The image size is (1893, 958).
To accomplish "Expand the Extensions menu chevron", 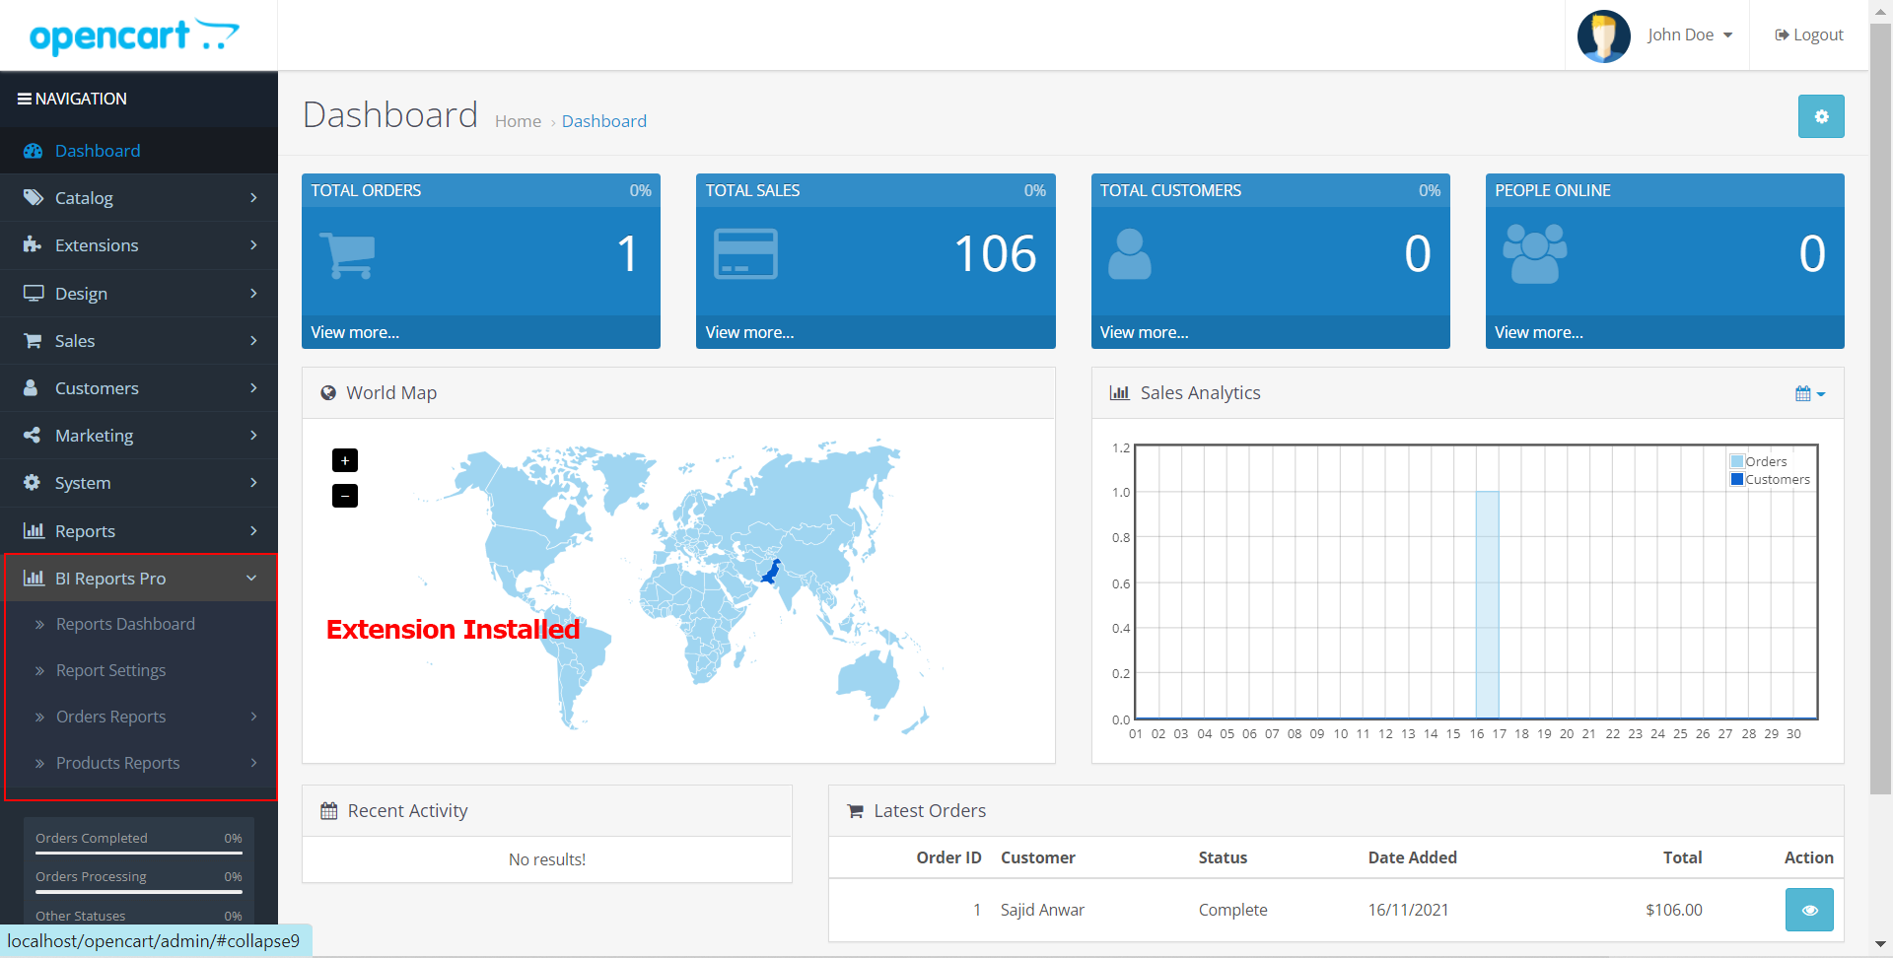I will click(253, 245).
